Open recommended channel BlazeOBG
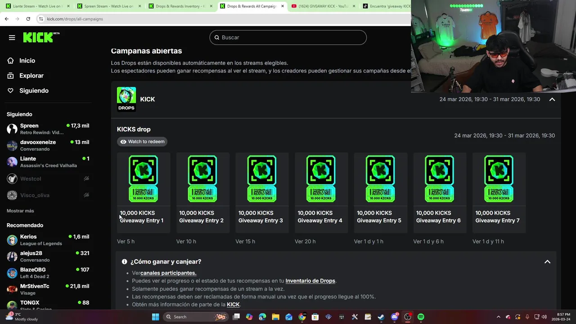Screen dimensions: 576x324 pyautogui.click(x=48, y=273)
